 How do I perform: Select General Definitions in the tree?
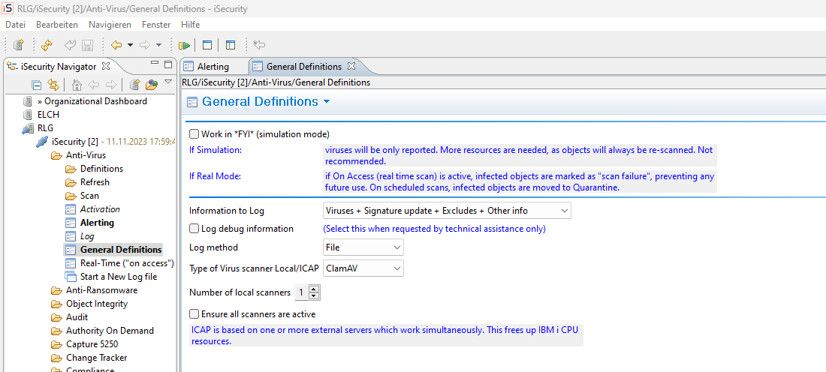[x=121, y=250]
